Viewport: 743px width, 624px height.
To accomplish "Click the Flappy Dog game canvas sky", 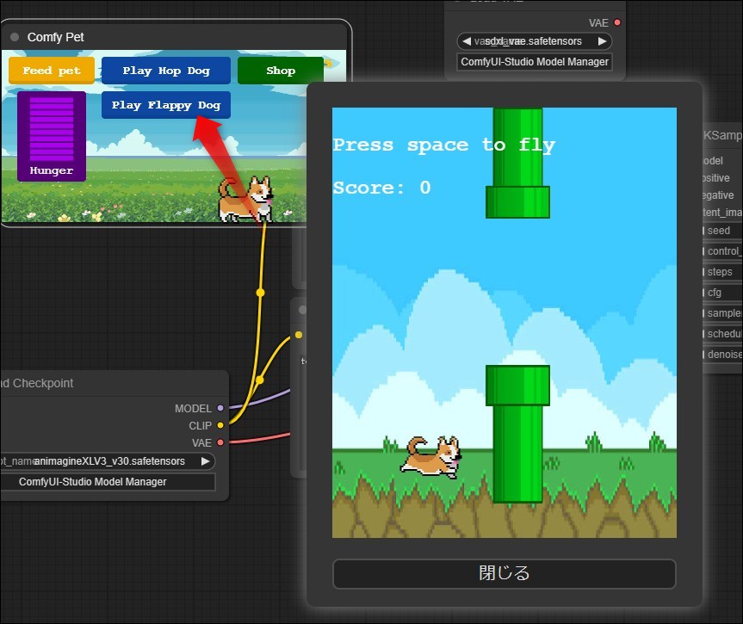I will pyautogui.click(x=505, y=323).
